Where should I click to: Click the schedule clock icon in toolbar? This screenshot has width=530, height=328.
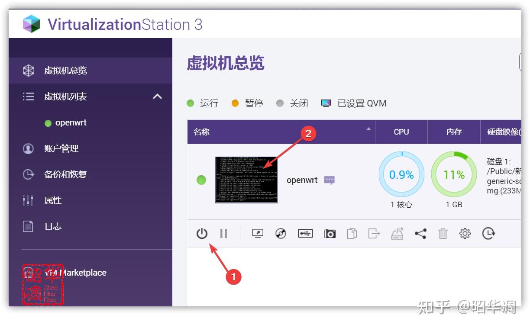(x=488, y=234)
